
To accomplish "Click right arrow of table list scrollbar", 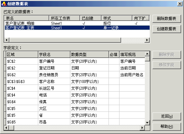I will pyautogui.click(x=147, y=40).
